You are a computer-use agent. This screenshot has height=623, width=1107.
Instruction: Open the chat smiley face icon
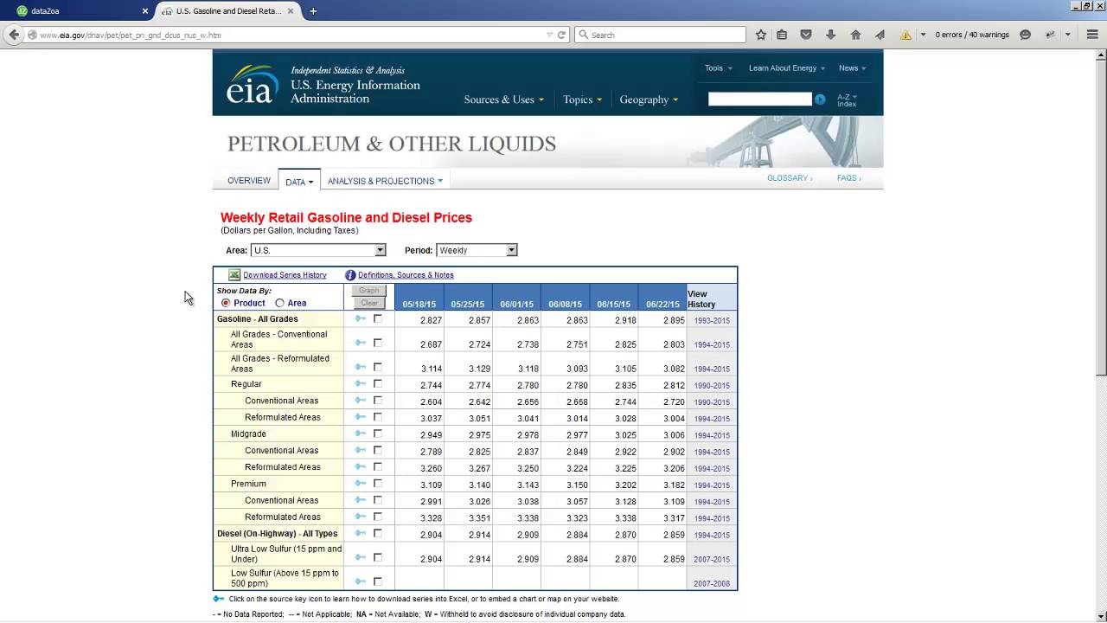1025,35
